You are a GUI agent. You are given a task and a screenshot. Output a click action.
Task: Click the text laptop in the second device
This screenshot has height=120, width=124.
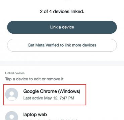tap(29, 115)
